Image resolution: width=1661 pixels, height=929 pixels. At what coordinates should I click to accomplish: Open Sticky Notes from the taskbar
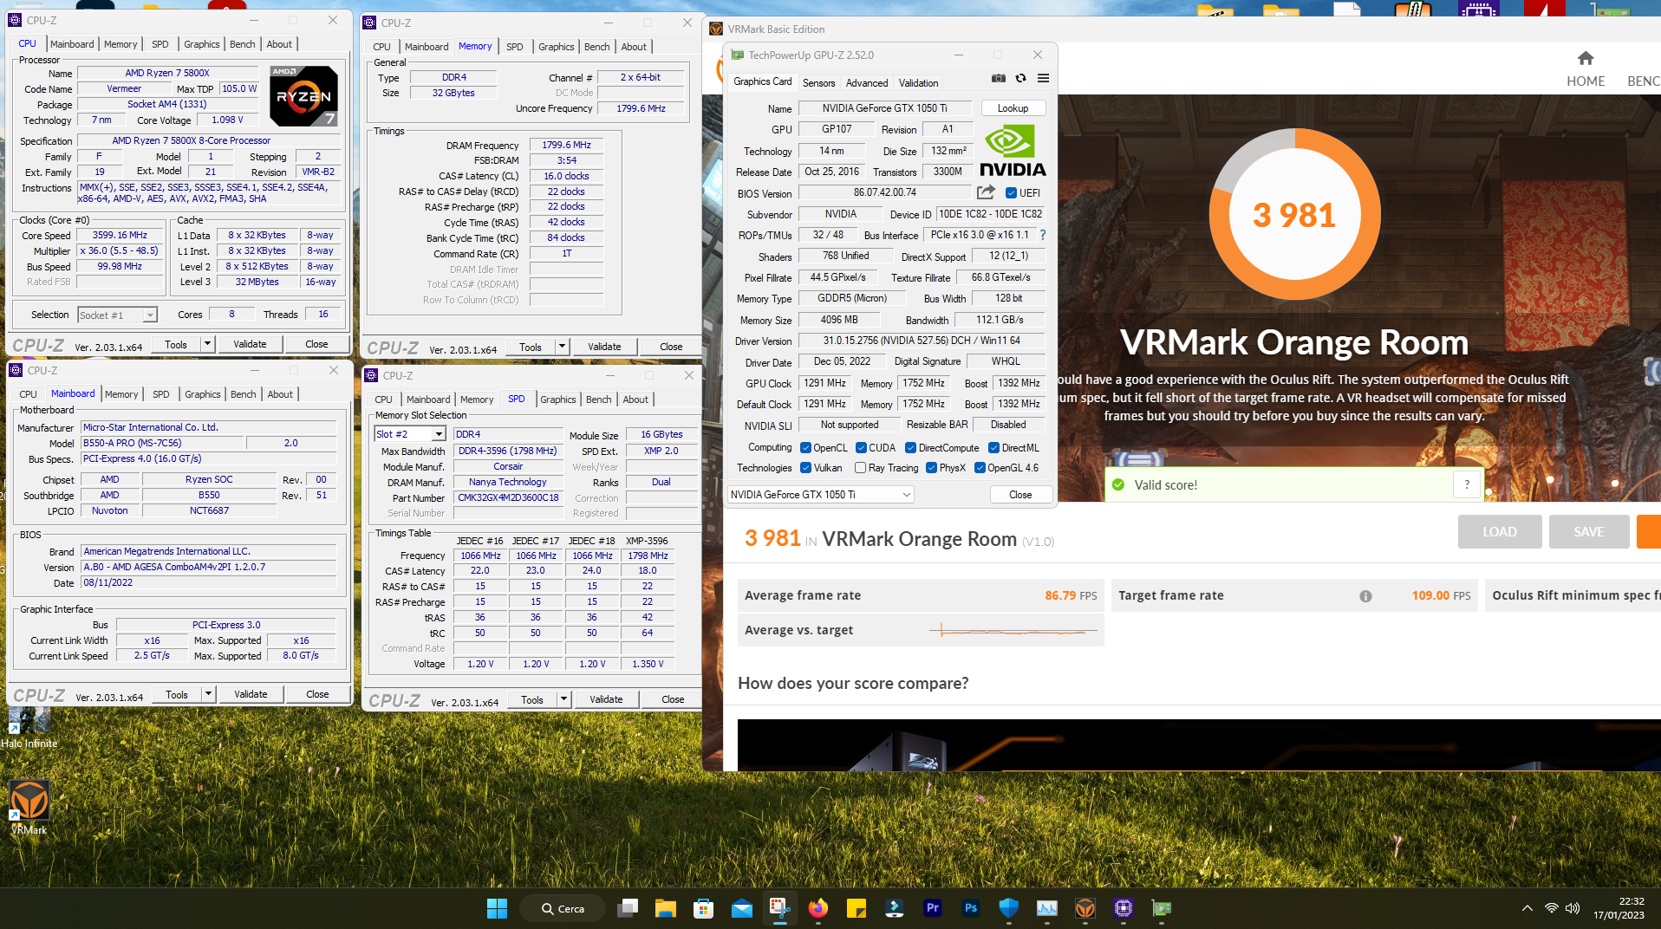point(856,908)
